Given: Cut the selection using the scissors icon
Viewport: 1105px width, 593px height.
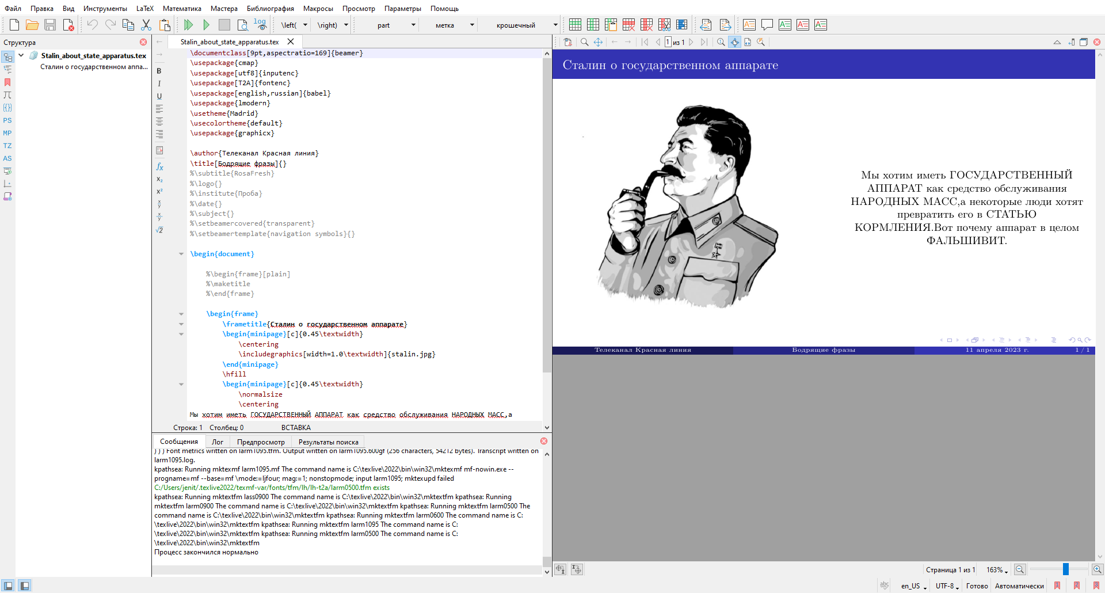Looking at the screenshot, I should [146, 25].
